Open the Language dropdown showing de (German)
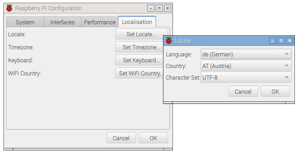Viewport: 298px width, 155px height. [246, 54]
